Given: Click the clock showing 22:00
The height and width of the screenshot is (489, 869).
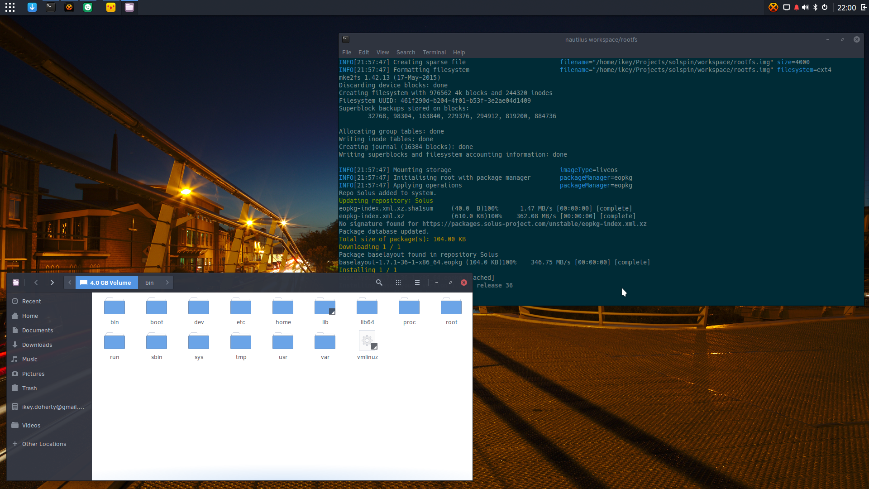Looking at the screenshot, I should coord(846,7).
